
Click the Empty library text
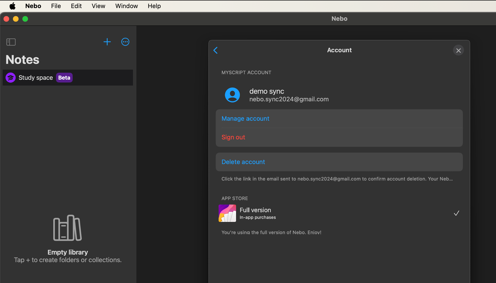pyautogui.click(x=68, y=252)
